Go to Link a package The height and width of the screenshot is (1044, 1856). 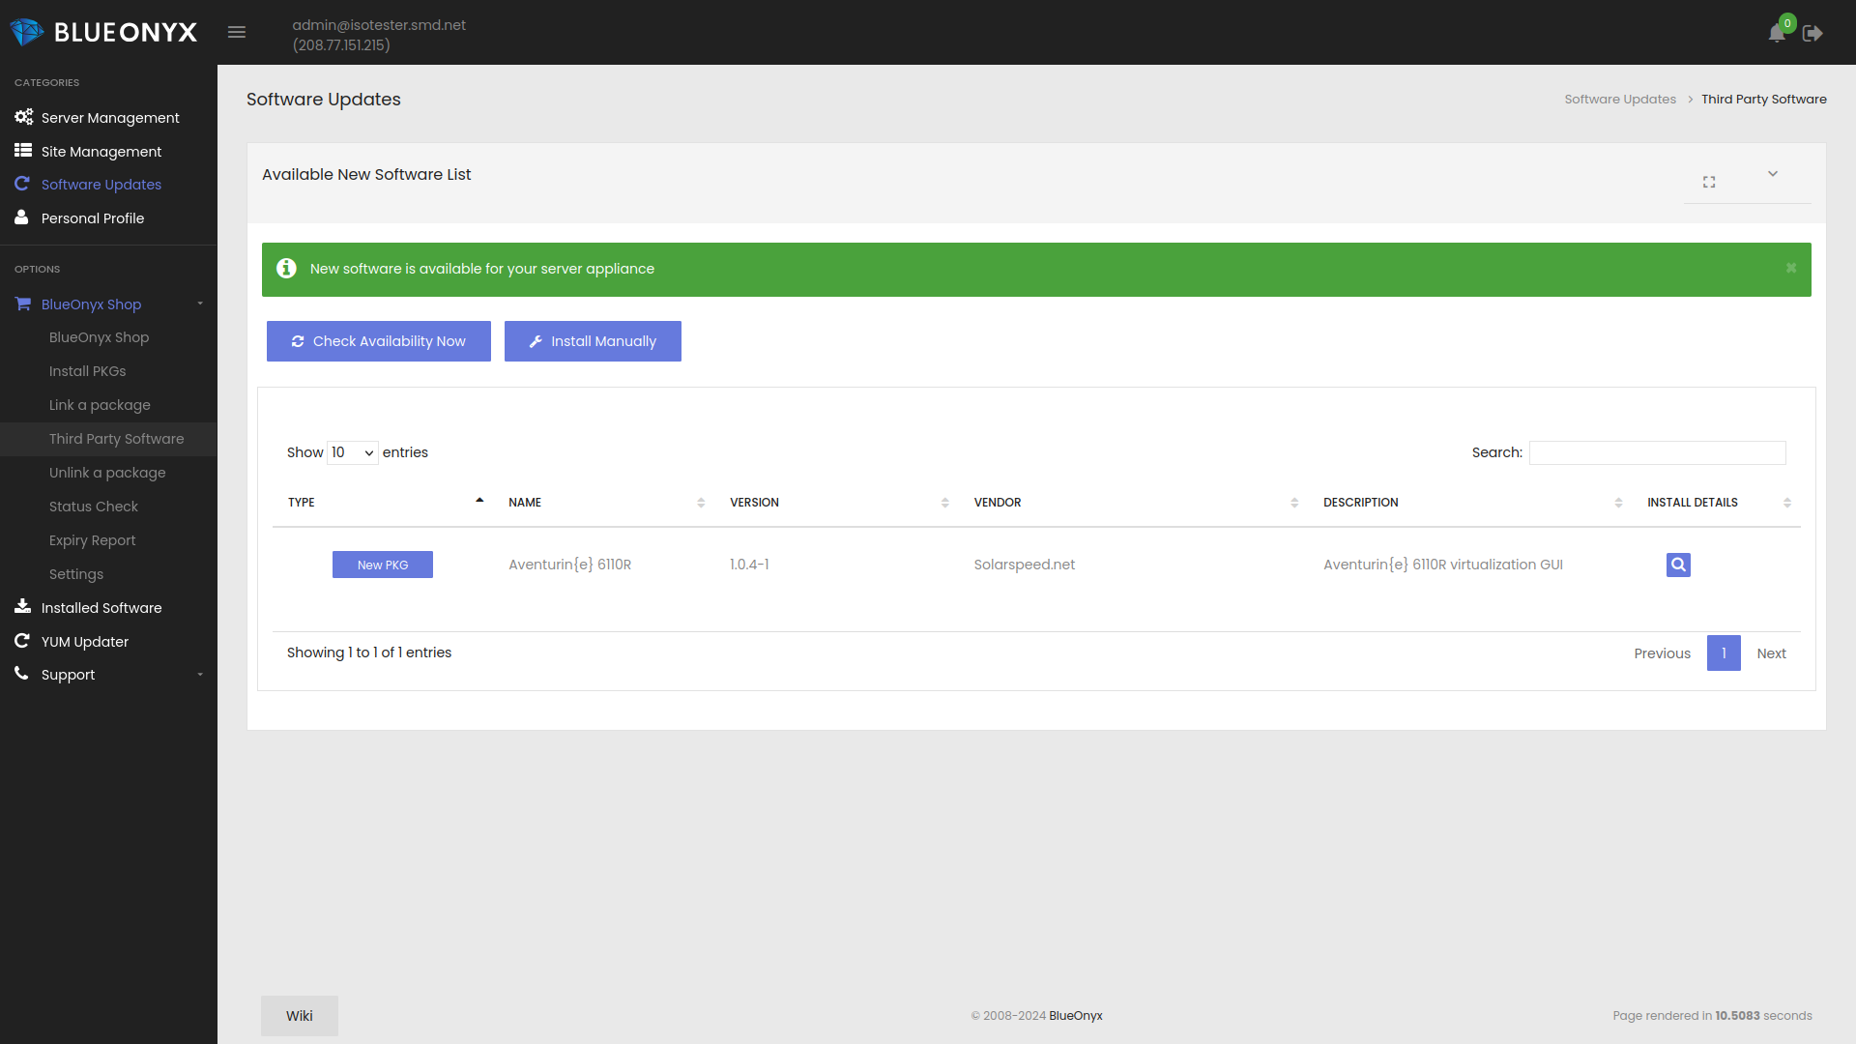pos(100,405)
